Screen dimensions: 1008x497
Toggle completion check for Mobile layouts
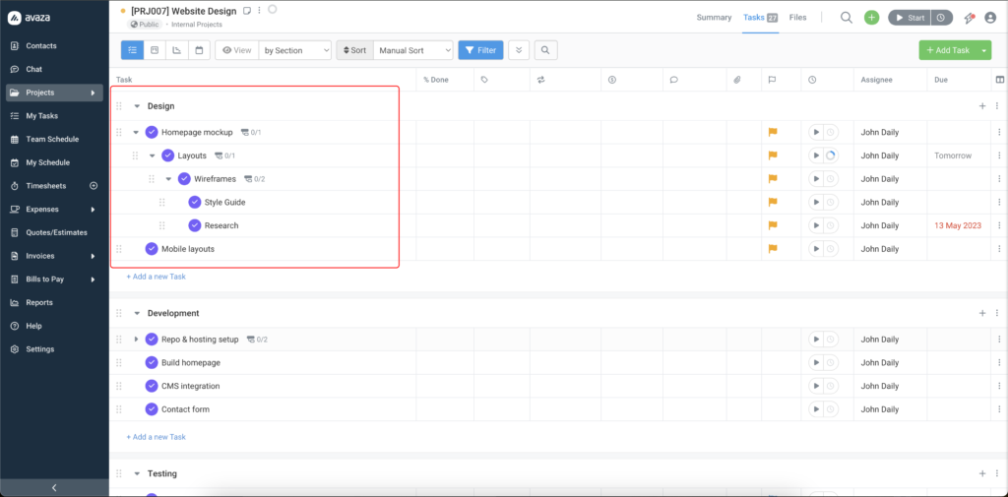152,249
